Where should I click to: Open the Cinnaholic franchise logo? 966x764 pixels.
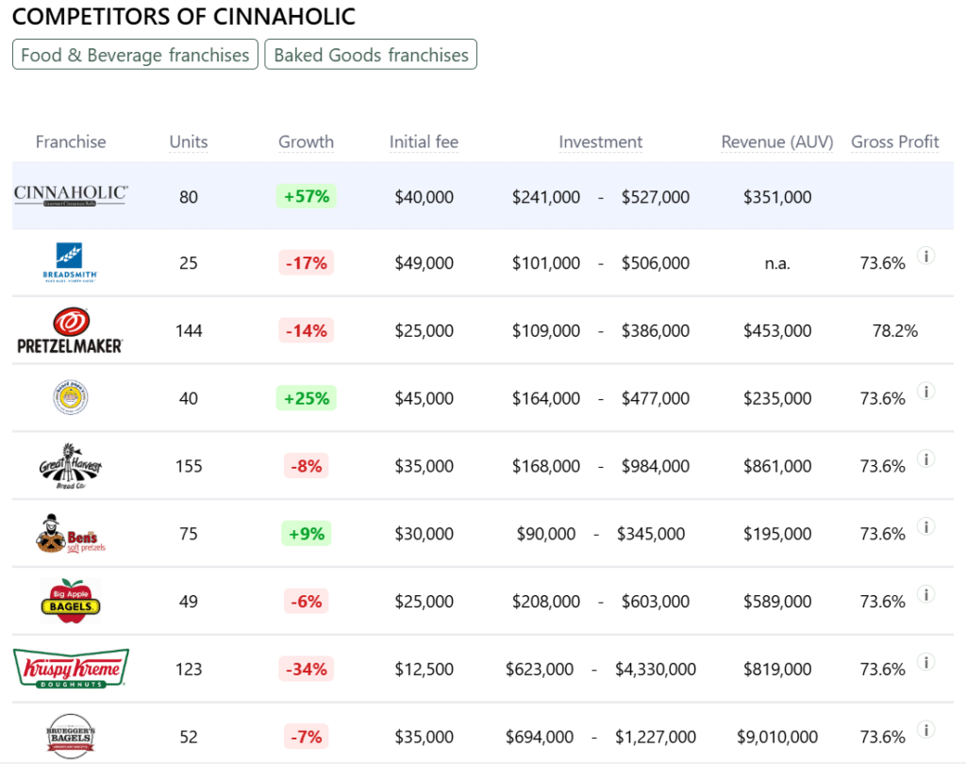(x=71, y=195)
